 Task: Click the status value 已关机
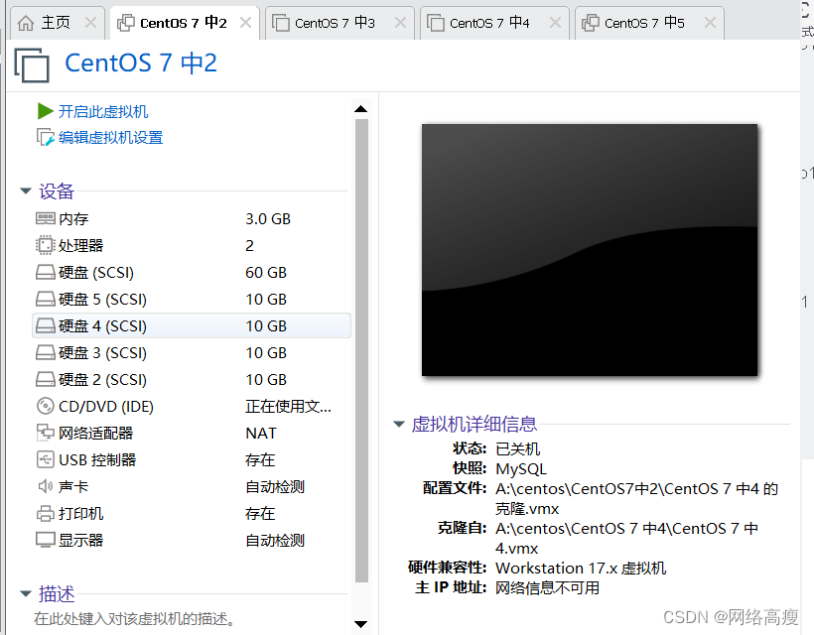517,448
